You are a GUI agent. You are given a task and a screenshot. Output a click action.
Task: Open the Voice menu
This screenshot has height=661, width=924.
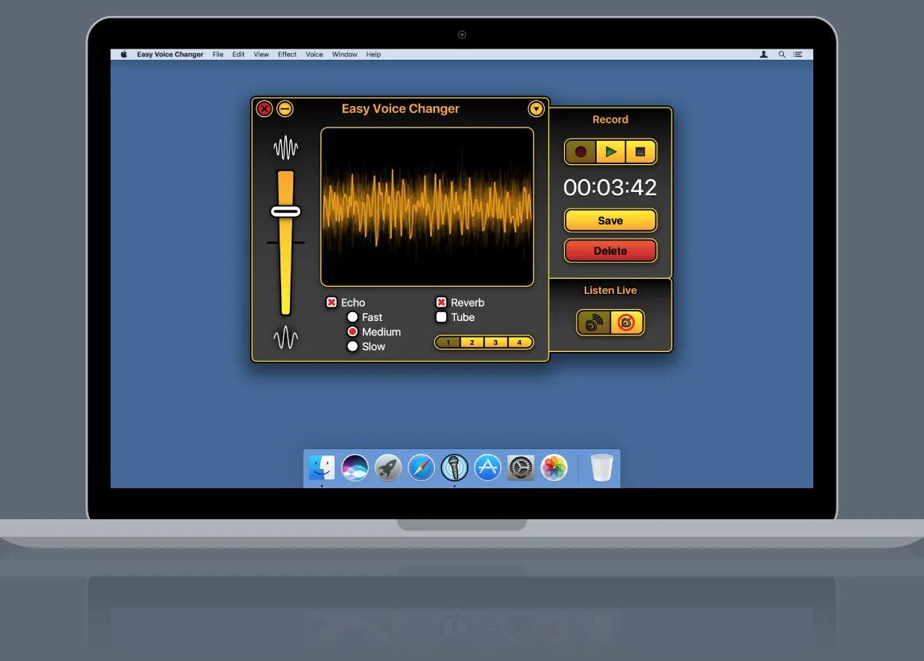[x=314, y=54]
